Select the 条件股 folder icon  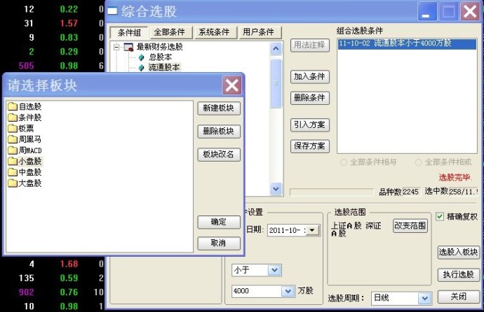13,118
